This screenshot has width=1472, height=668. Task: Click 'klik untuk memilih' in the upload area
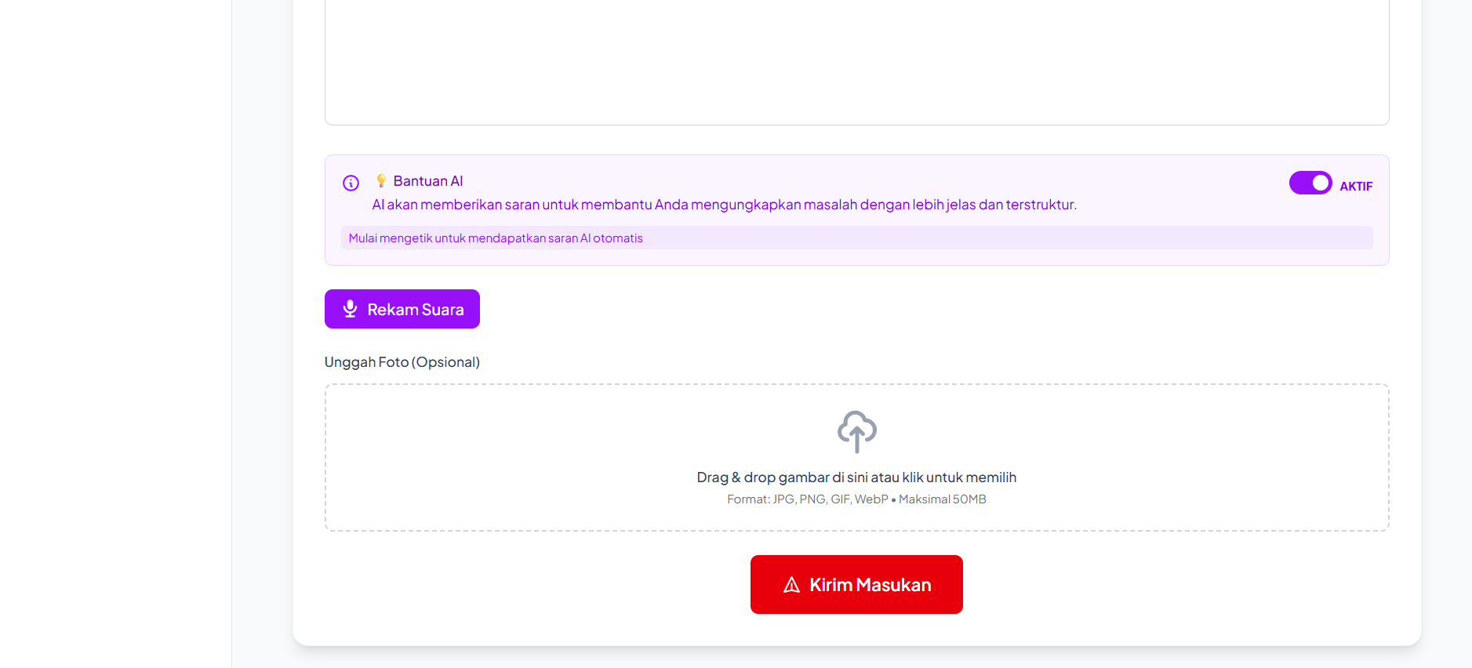tap(959, 477)
